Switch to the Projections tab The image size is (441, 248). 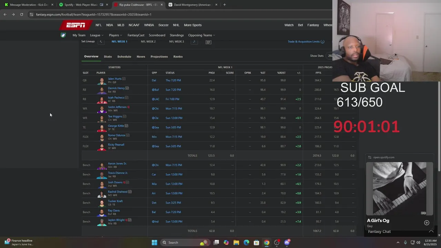pyautogui.click(x=159, y=56)
